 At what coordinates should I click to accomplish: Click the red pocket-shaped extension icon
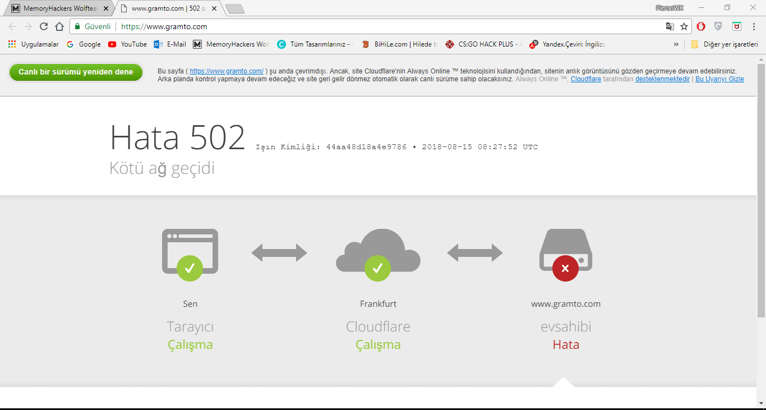point(737,26)
